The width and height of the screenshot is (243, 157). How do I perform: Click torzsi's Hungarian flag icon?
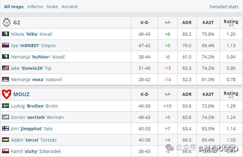(6, 140)
